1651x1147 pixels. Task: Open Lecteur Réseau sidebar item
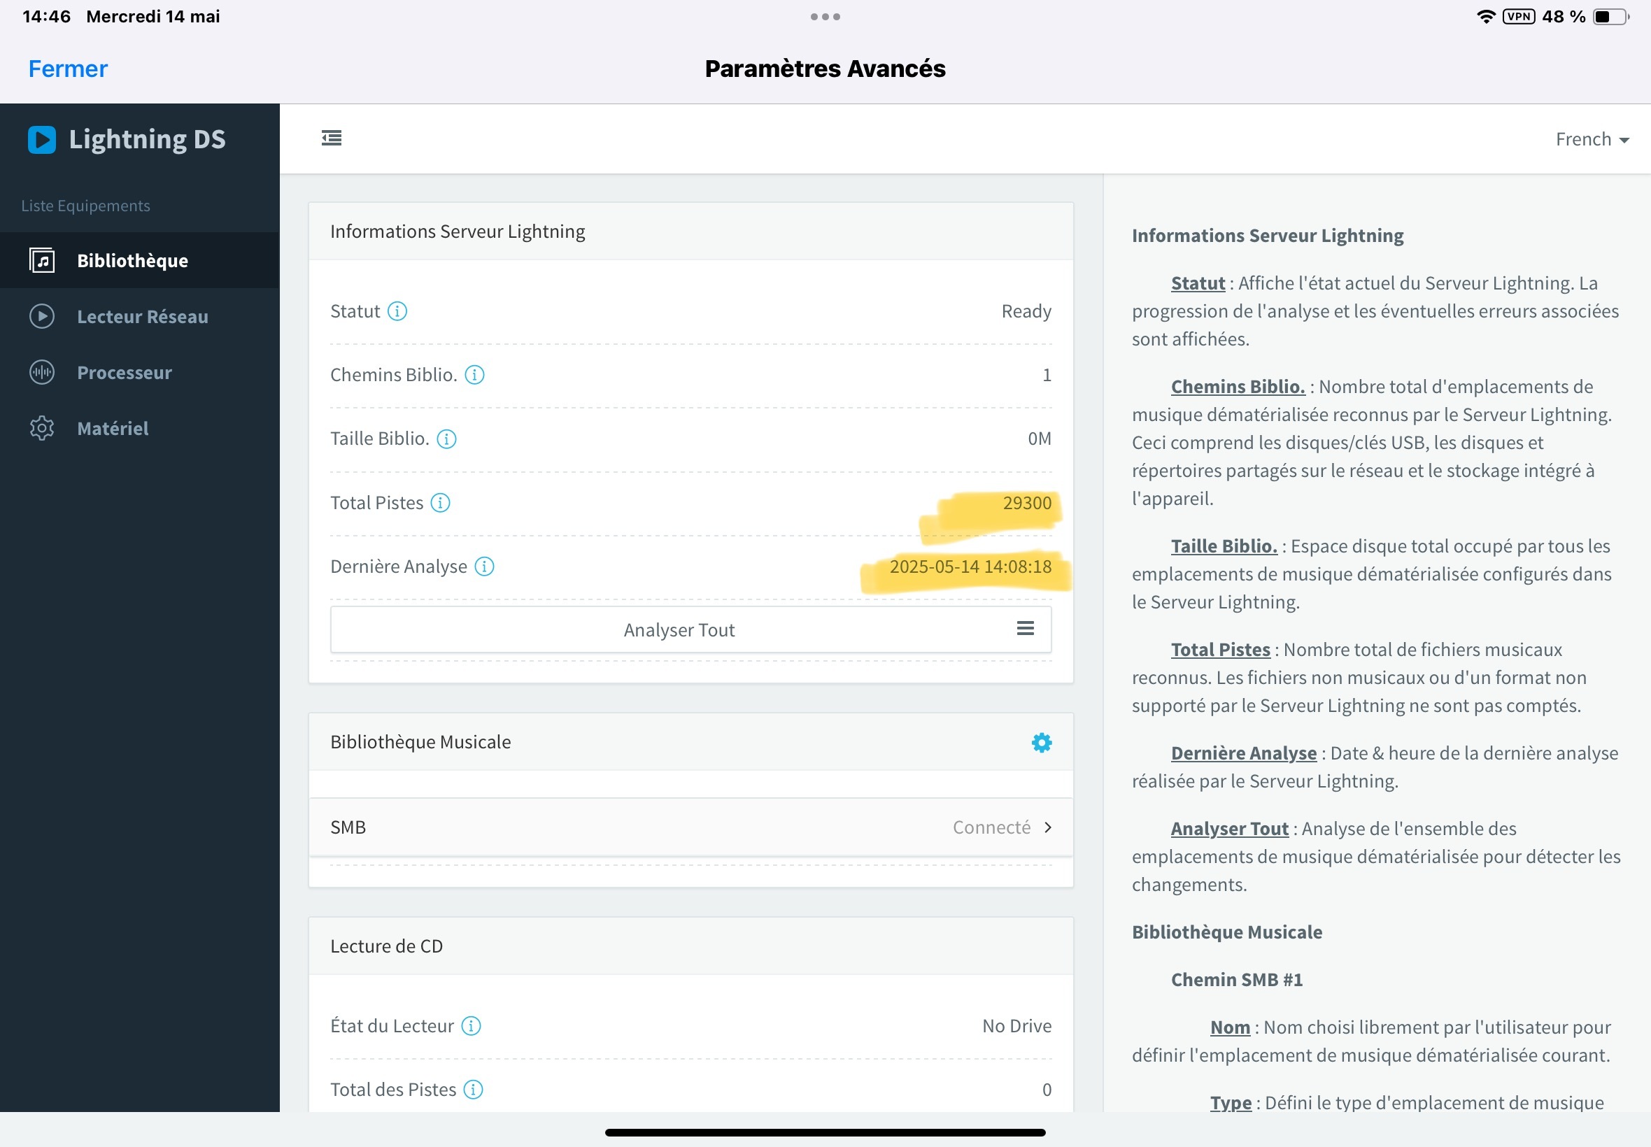[x=142, y=317]
